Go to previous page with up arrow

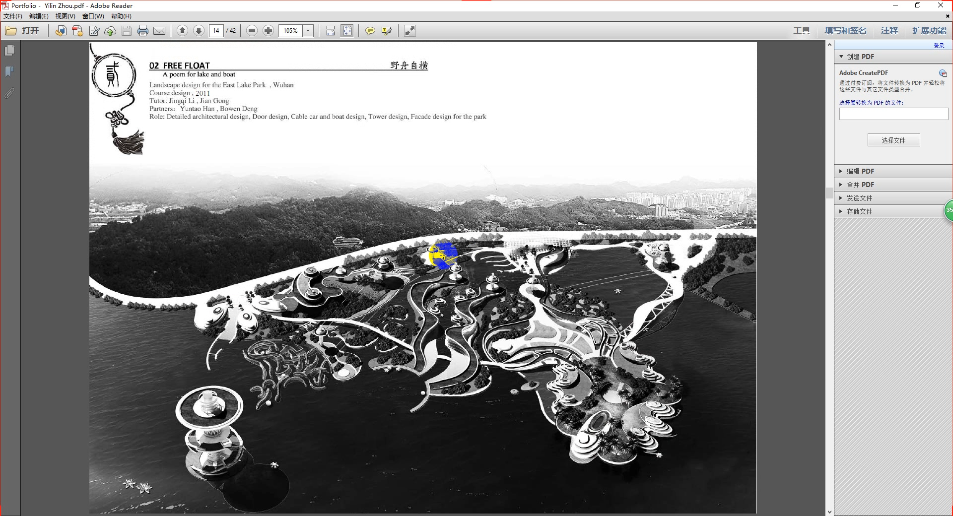[182, 31]
